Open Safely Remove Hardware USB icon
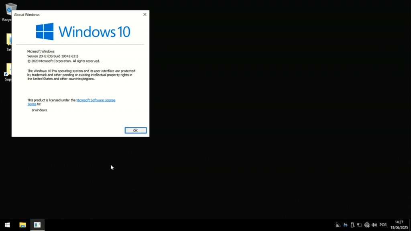 pos(352,225)
